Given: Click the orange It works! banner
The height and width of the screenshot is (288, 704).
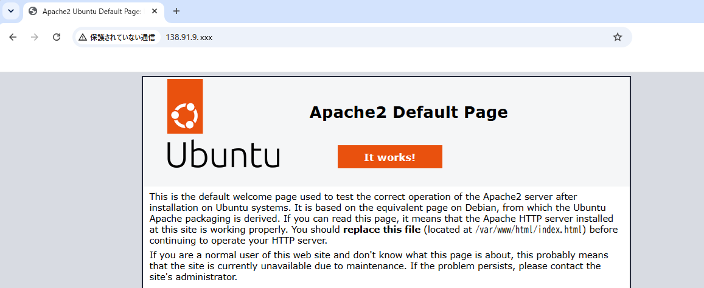Looking at the screenshot, I should coord(389,157).
